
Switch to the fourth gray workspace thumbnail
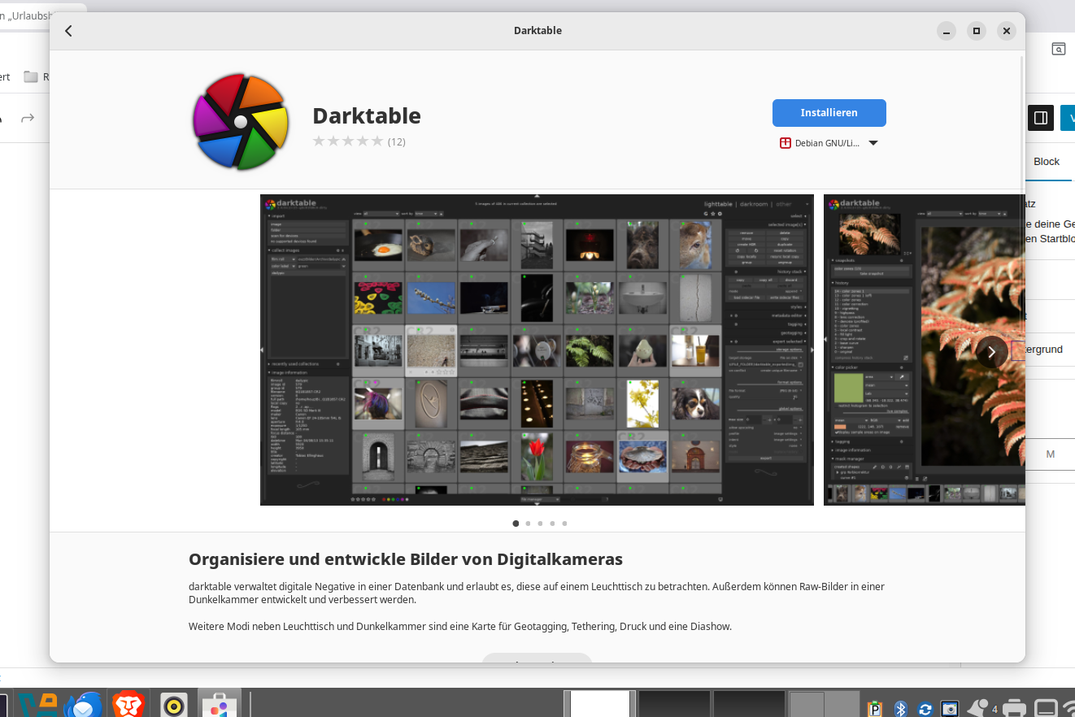pos(824,704)
